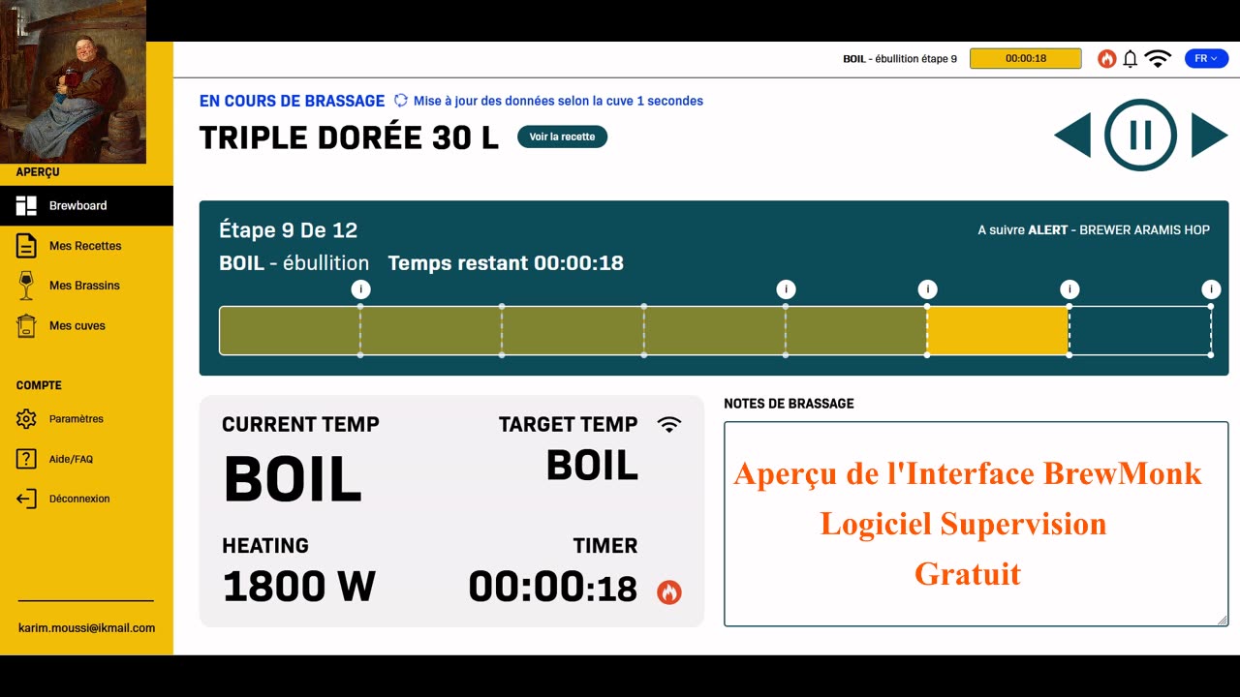This screenshot has height=697, width=1240.
Task: Click karim.moussi@ikmail.com account text
Action: coord(86,628)
